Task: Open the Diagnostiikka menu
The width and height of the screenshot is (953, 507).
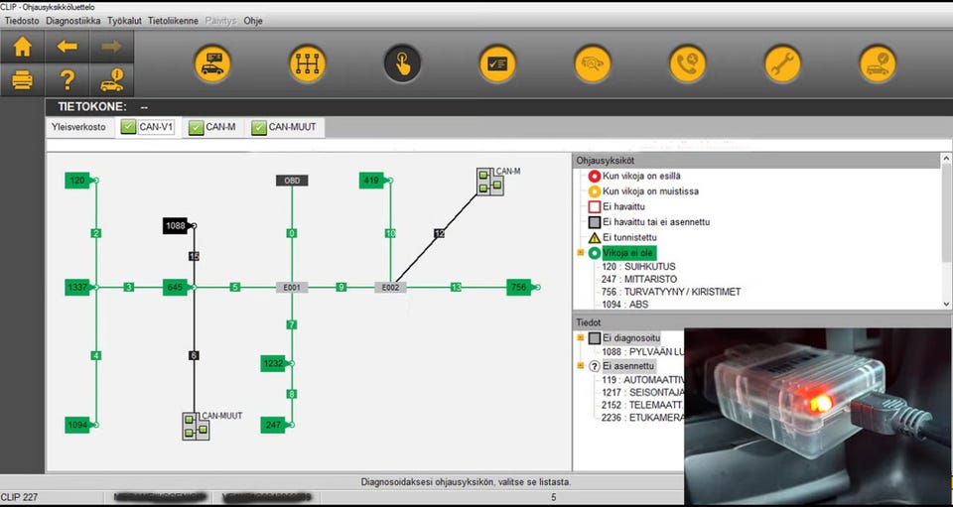Action: coord(73,21)
